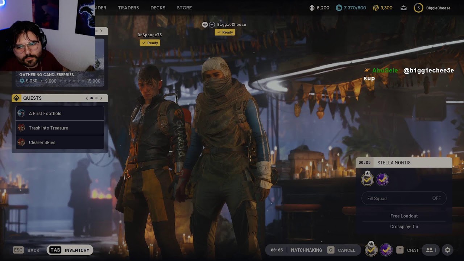The image size is (464, 261).
Task: Select leader avatar in Stella Montis panel
Action: pyautogui.click(x=368, y=179)
